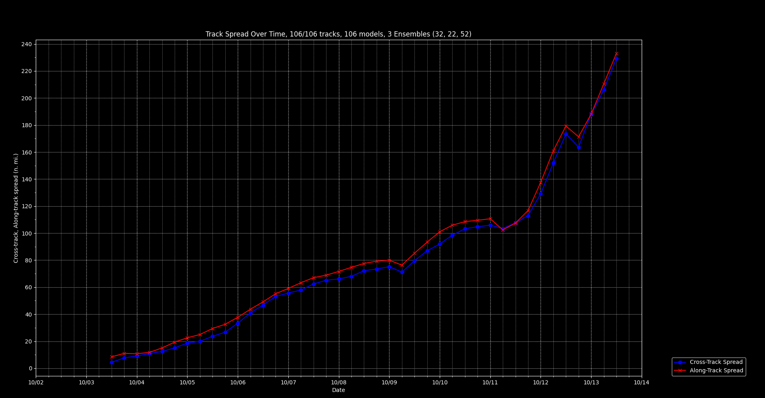Click x-axis tick label 10/14
765x398 pixels.
pyautogui.click(x=642, y=383)
